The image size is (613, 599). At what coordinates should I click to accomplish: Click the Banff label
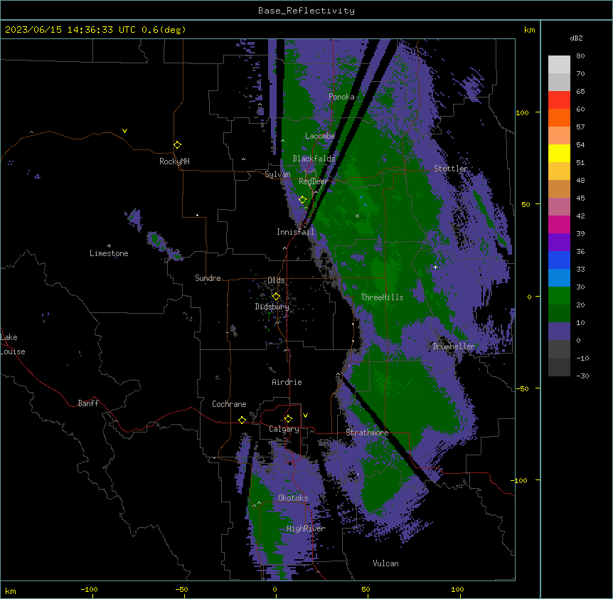(88, 403)
